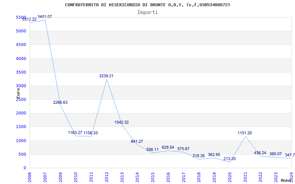This screenshot has height=184, width=295.
Task: Click the 2011 year axis label
Action: point(91,177)
